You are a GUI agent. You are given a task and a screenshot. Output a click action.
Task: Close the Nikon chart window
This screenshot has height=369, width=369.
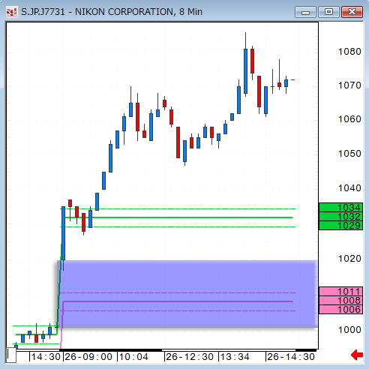[352, 12]
